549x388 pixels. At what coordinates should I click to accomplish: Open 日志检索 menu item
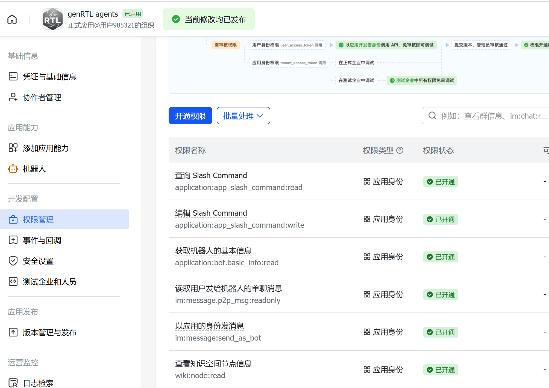(64, 383)
